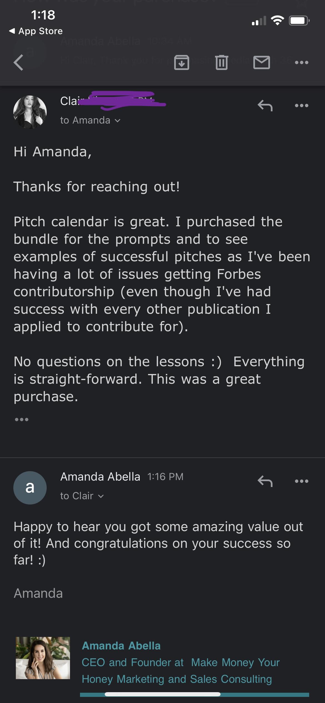Tap Amanda Abella's letter "a" avatar
Screen dimensions: 325x703
[30, 488]
